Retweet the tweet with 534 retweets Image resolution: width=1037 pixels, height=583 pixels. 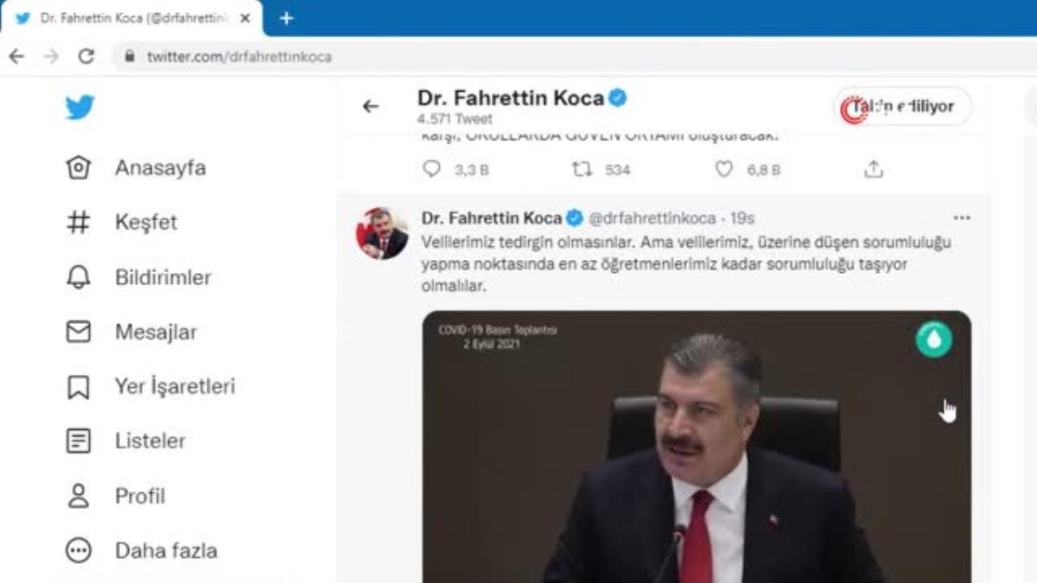[x=584, y=169]
